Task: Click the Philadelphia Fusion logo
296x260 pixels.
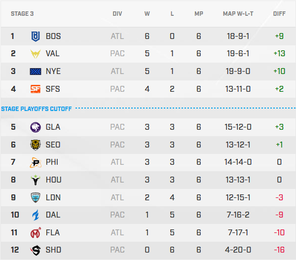Action: point(36,162)
